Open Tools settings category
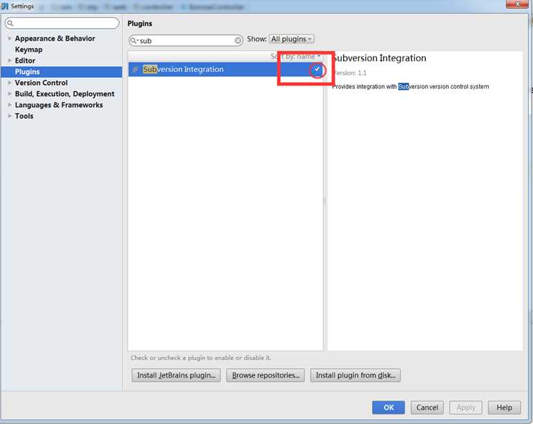The image size is (533, 424). 24,116
